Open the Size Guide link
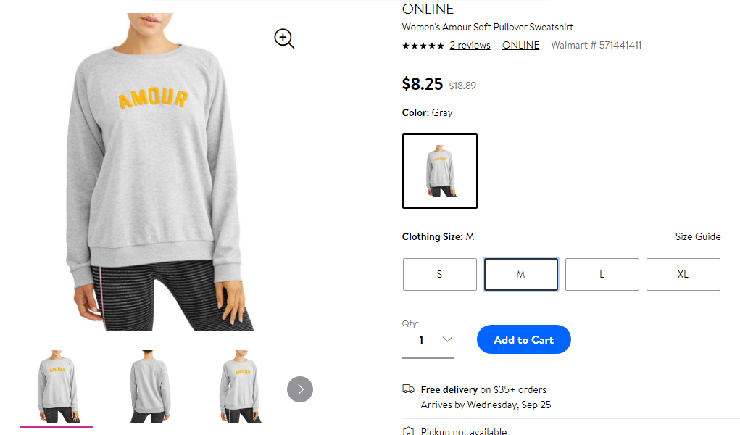 coord(698,236)
